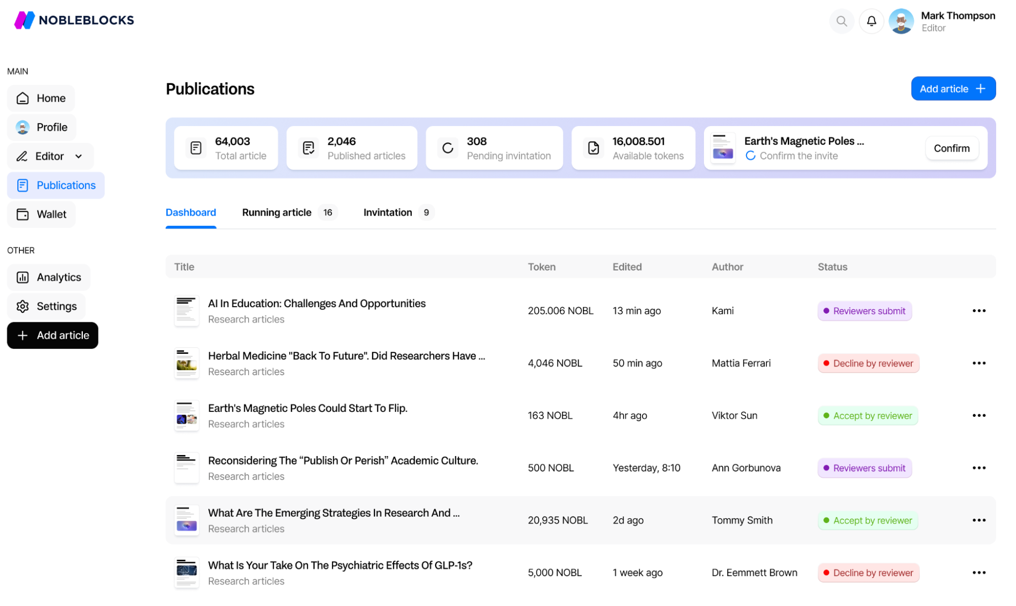1016x606 pixels.
Task: Click the Publications sidebar icon
Action: (x=22, y=185)
